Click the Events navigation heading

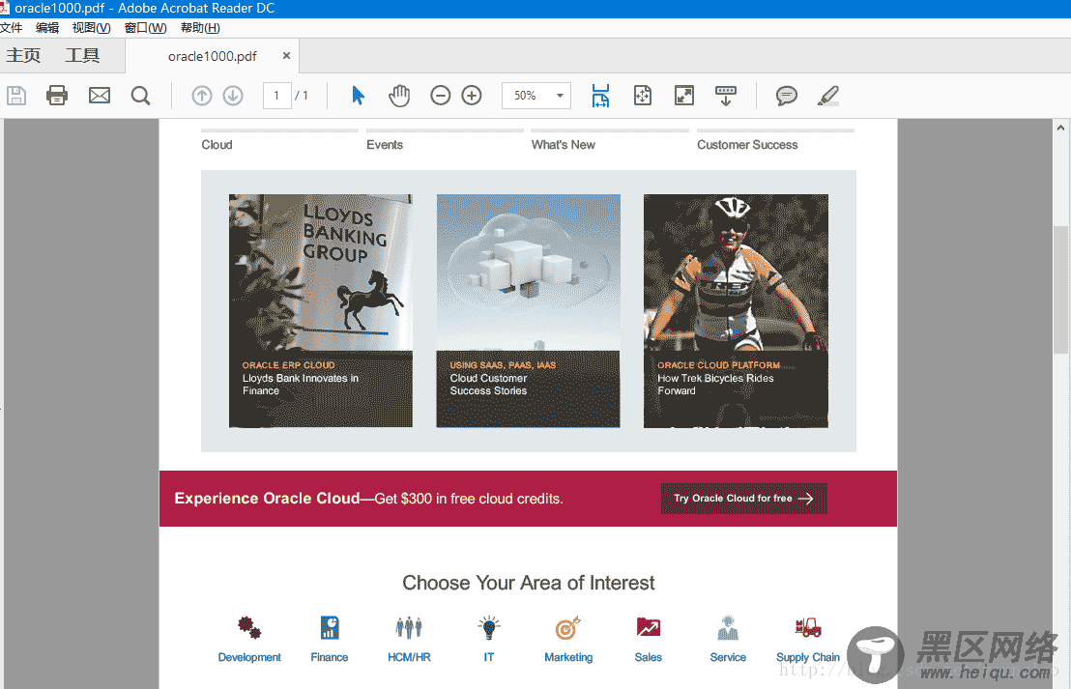385,145
